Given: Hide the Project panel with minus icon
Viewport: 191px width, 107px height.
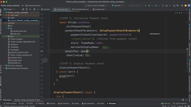Looking at the screenshot, I should click(38, 9).
